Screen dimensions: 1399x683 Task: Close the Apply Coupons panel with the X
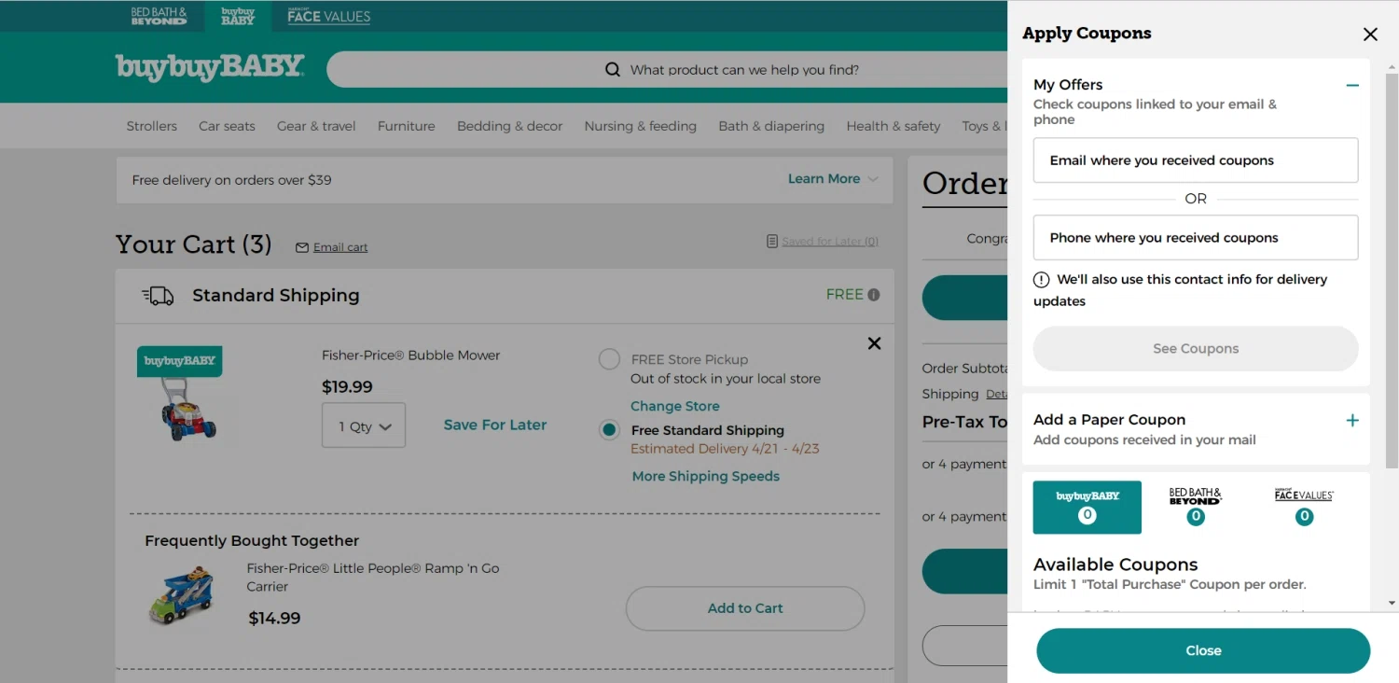(1370, 35)
